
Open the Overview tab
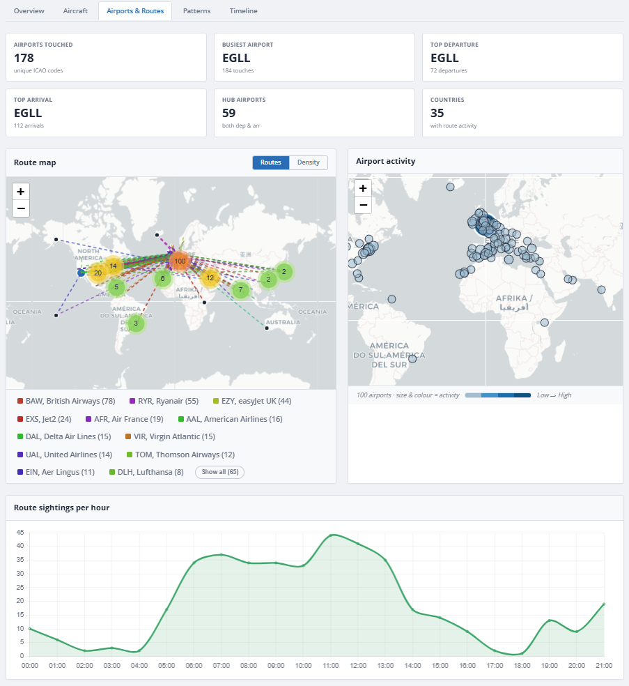pyautogui.click(x=29, y=11)
